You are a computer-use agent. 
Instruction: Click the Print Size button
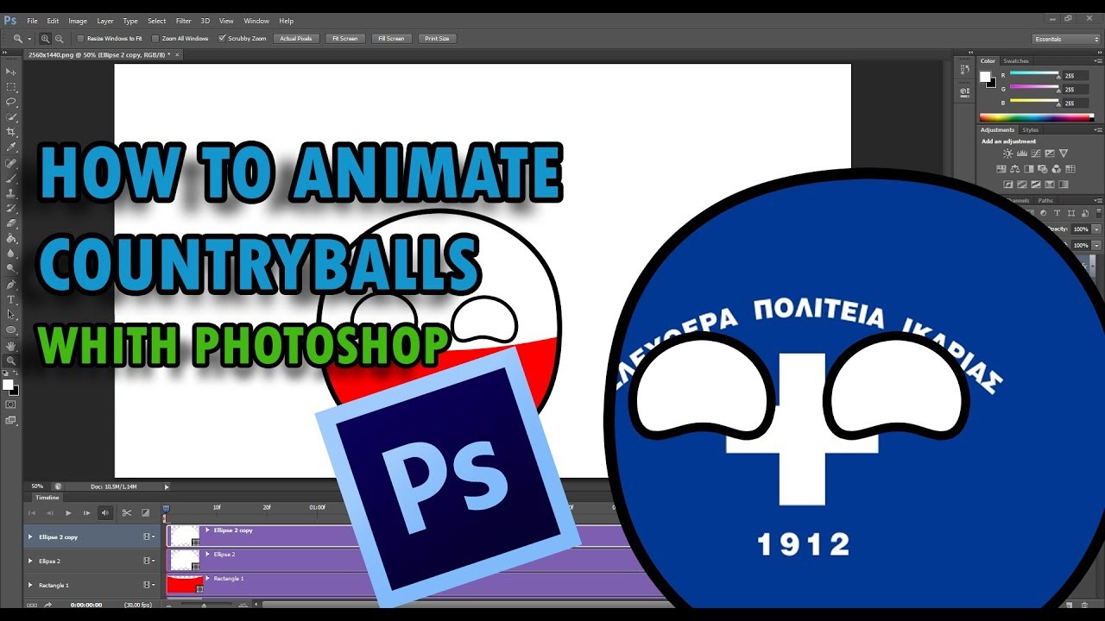click(438, 39)
